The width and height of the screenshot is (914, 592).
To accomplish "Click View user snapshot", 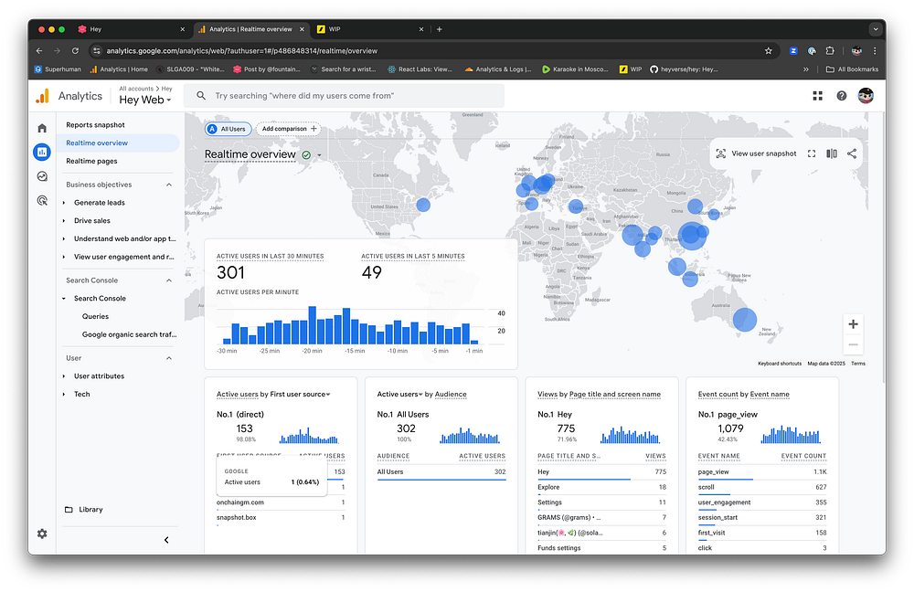I will (756, 153).
